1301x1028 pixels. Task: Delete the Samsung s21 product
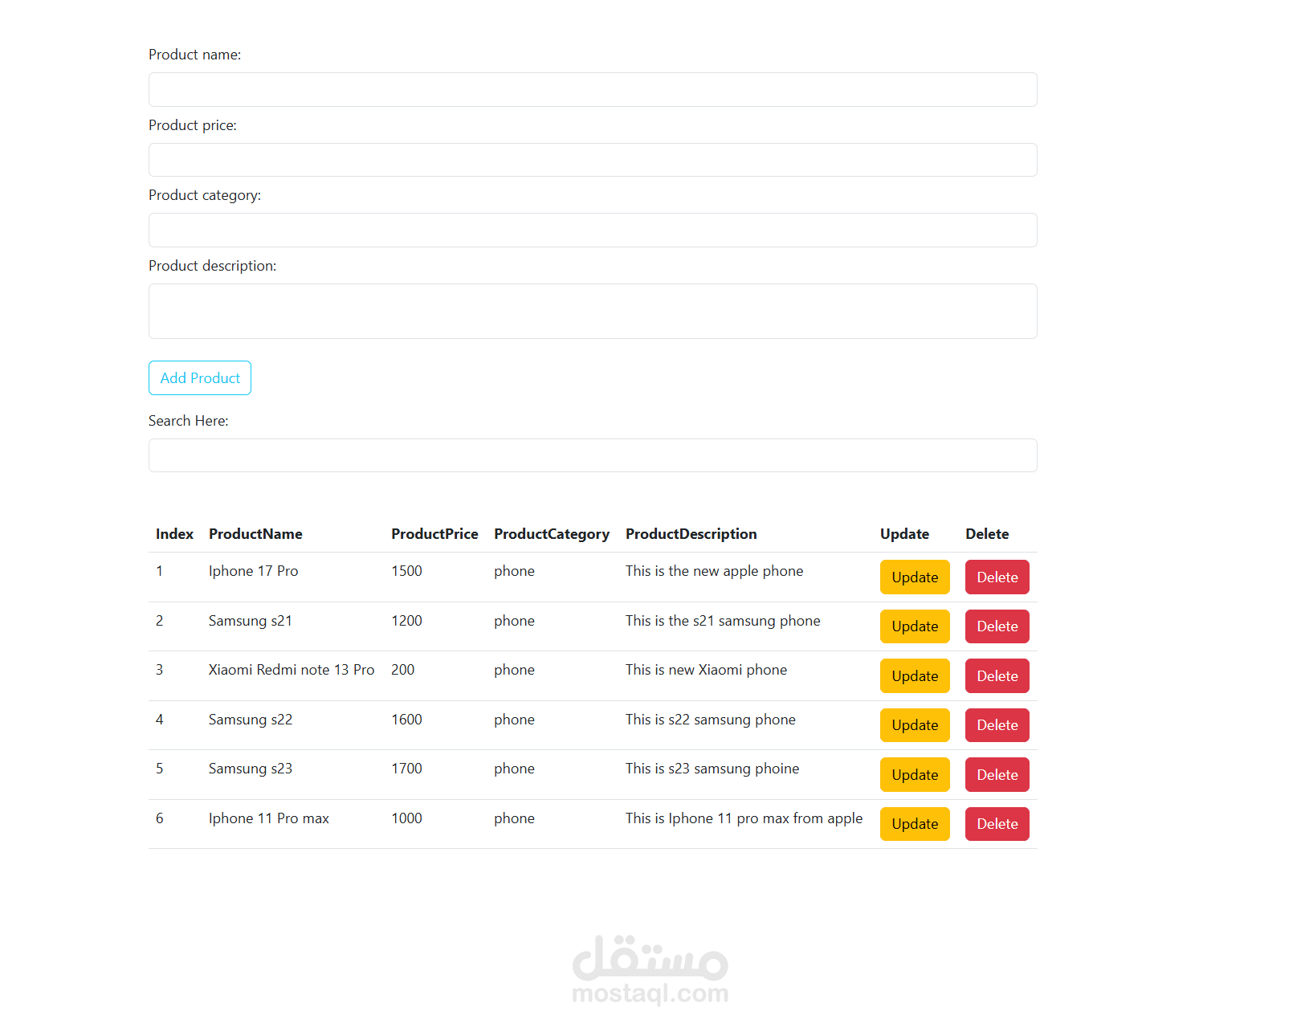(x=997, y=626)
